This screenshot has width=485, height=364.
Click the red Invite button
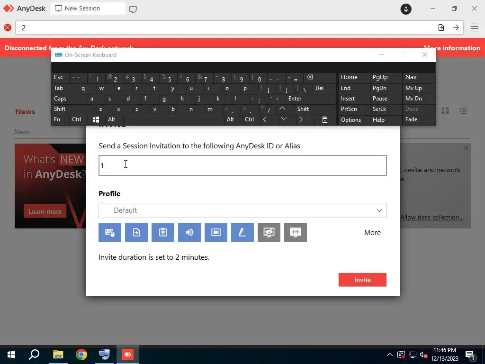(362, 280)
